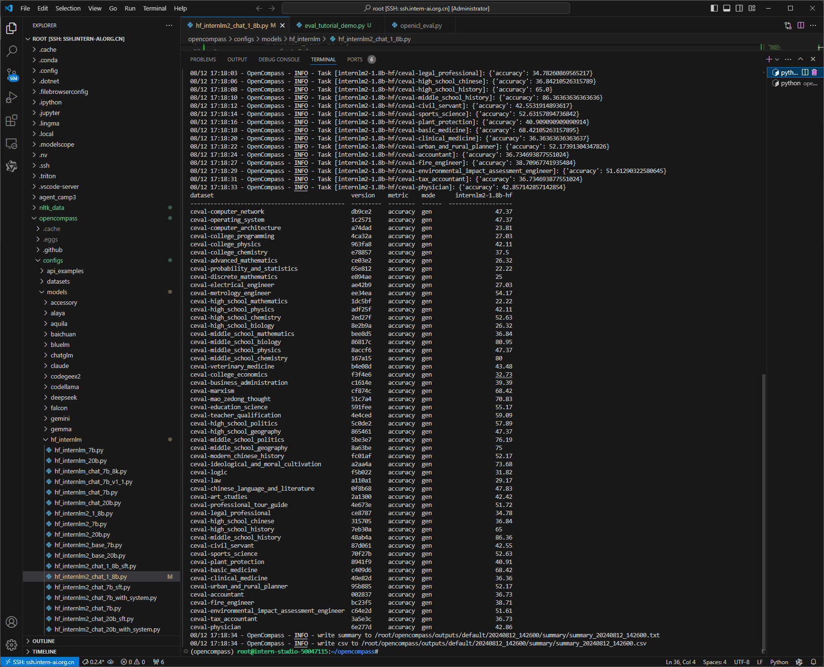Open the Selection menu
This screenshot has width=824, height=667.
pos(68,8)
